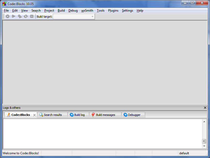Click the Abort build icon
The height and width of the screenshot is (158, 210).
[x=32, y=16]
